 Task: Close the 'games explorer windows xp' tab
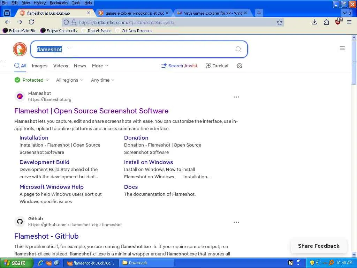pos(167,13)
